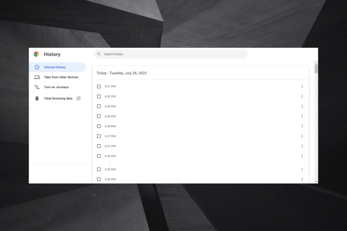
Task: Click the 6:51 PM timestamp
Action: coord(110,87)
